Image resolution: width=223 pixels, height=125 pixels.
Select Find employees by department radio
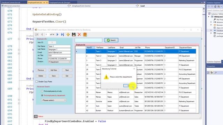[42, 95]
